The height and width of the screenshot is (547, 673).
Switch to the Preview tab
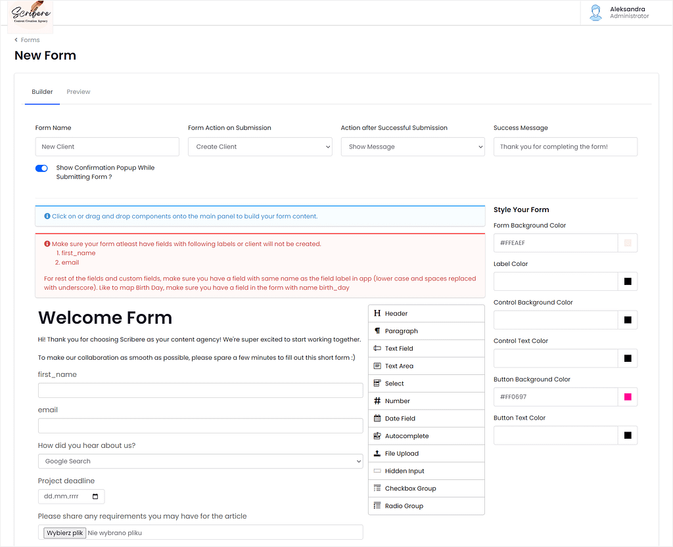coord(79,92)
